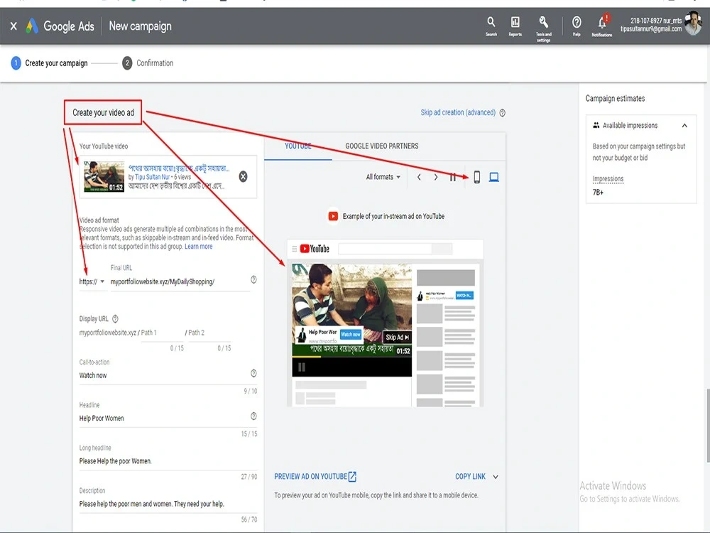Remove the selected YouTube video

pos(243,176)
